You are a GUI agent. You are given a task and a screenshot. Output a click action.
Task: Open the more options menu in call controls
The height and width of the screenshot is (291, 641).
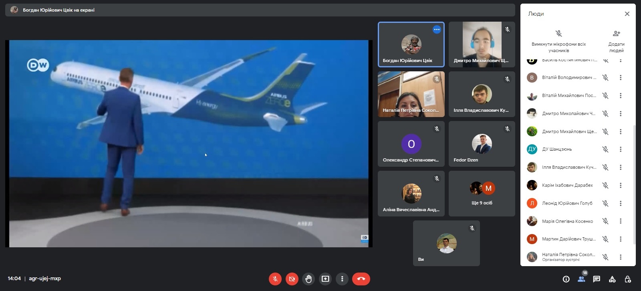tap(342, 279)
